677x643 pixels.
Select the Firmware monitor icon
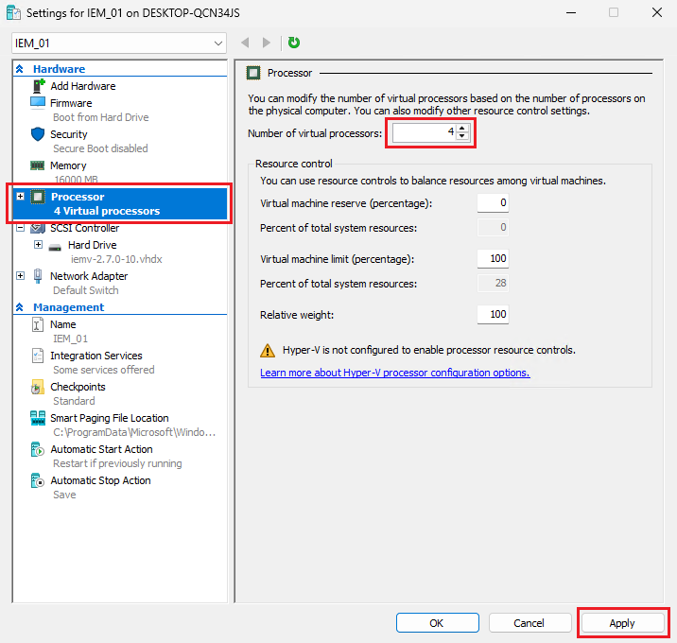pos(38,102)
